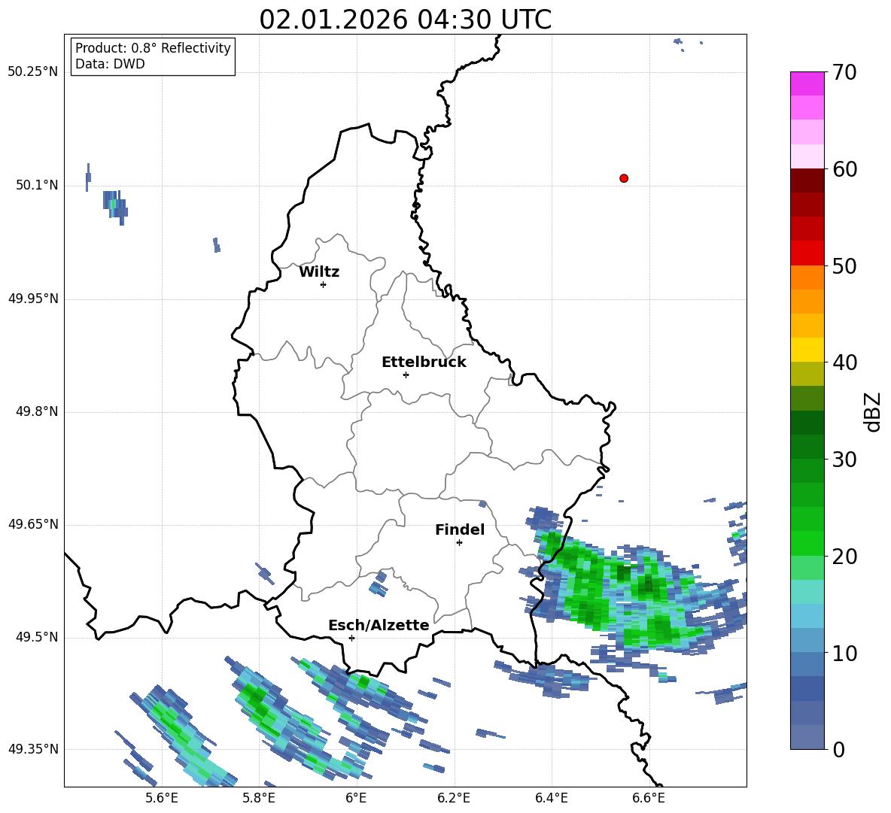Viewport: 891px width, 813px height.
Task: Click the Ettelbruck station cross marker
Action: [406, 375]
